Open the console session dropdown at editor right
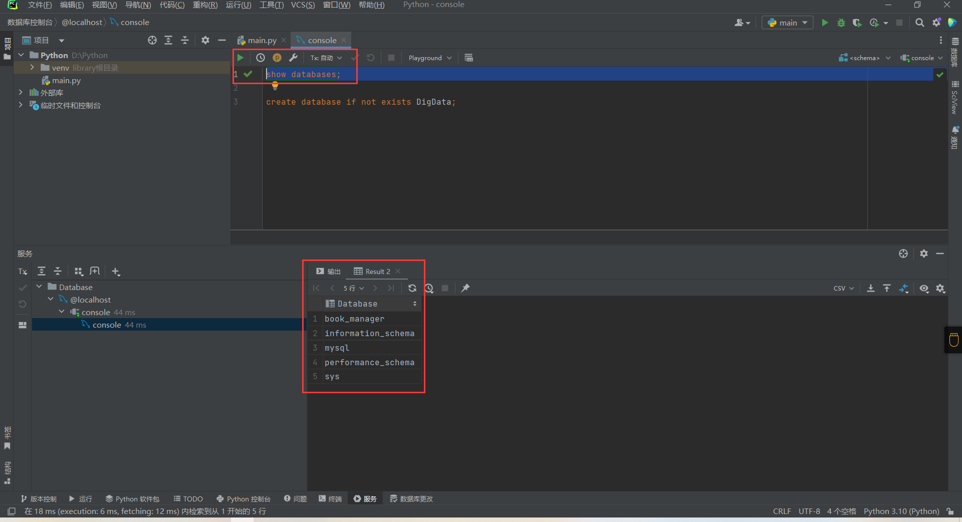962x522 pixels. point(921,58)
